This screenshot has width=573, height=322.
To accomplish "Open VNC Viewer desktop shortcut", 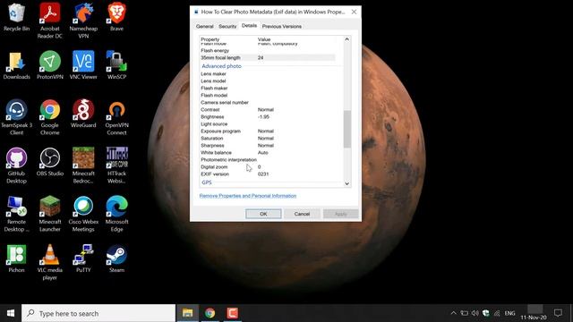I will click(x=83, y=65).
